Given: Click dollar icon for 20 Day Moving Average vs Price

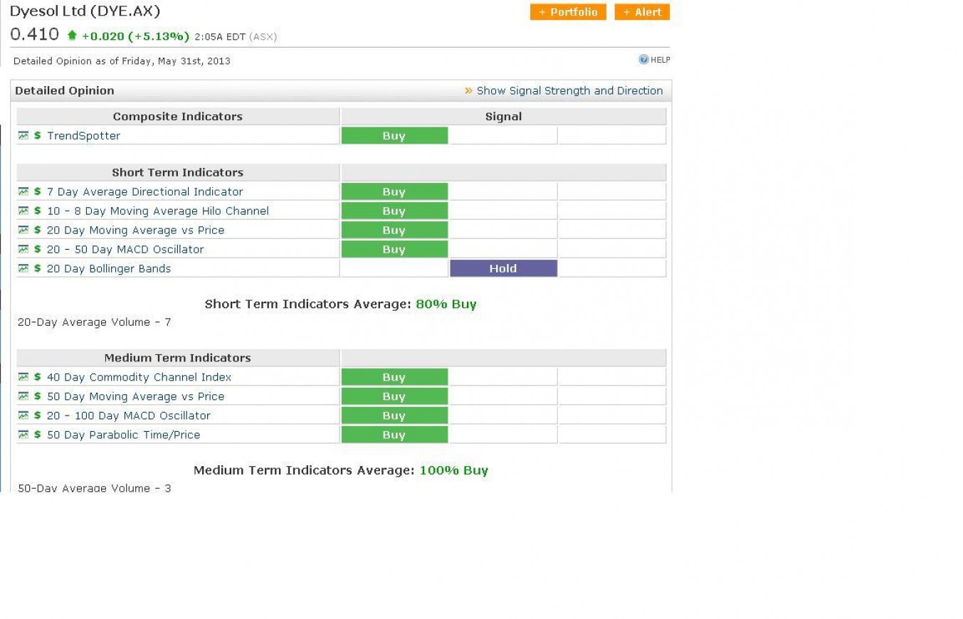Looking at the screenshot, I should tap(38, 230).
